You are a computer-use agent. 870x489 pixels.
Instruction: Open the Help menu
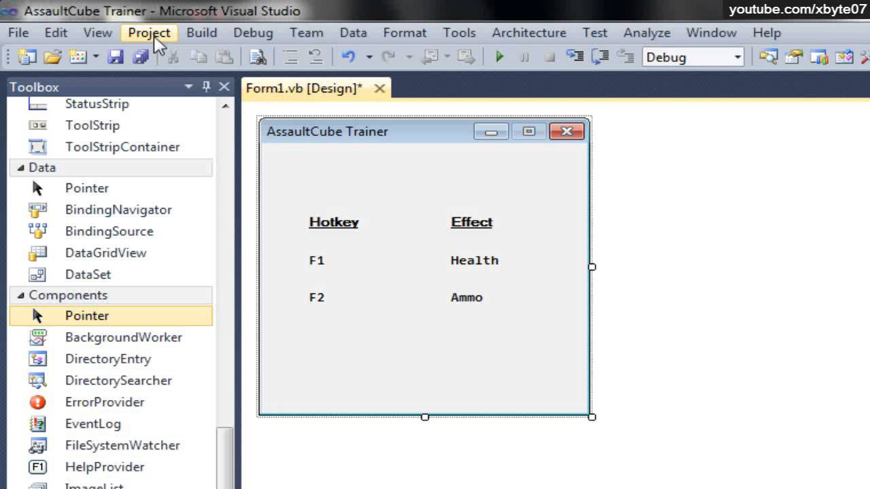click(767, 33)
